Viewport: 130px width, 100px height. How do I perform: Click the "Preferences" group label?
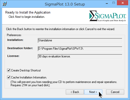tap(14, 35)
